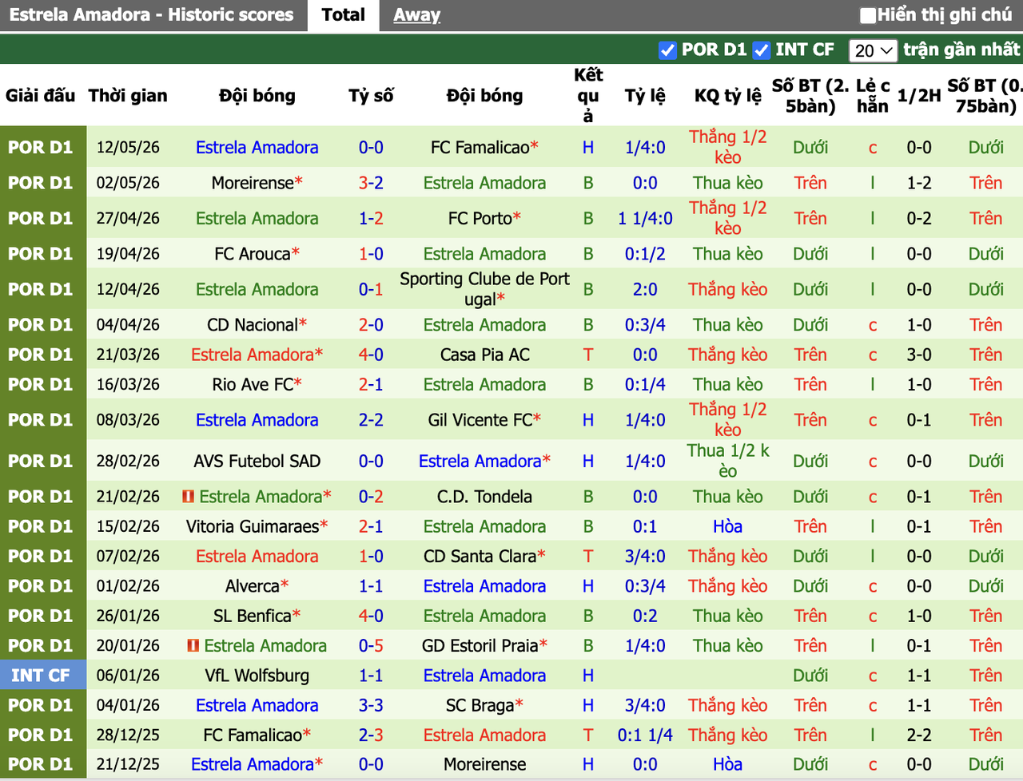Click the red card icon in the 21/02/26 row

coord(189,497)
